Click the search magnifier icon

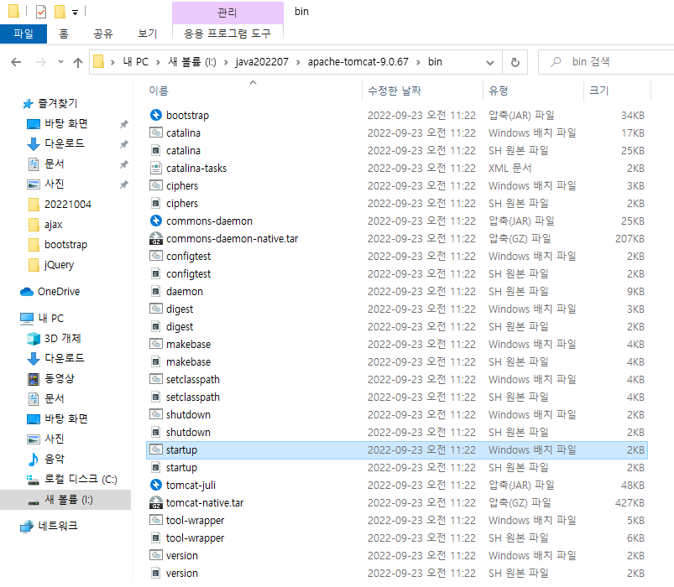coord(556,62)
